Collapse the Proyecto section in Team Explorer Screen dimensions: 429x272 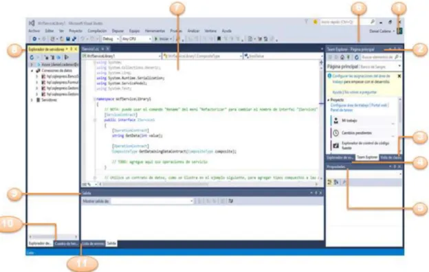tap(329, 100)
